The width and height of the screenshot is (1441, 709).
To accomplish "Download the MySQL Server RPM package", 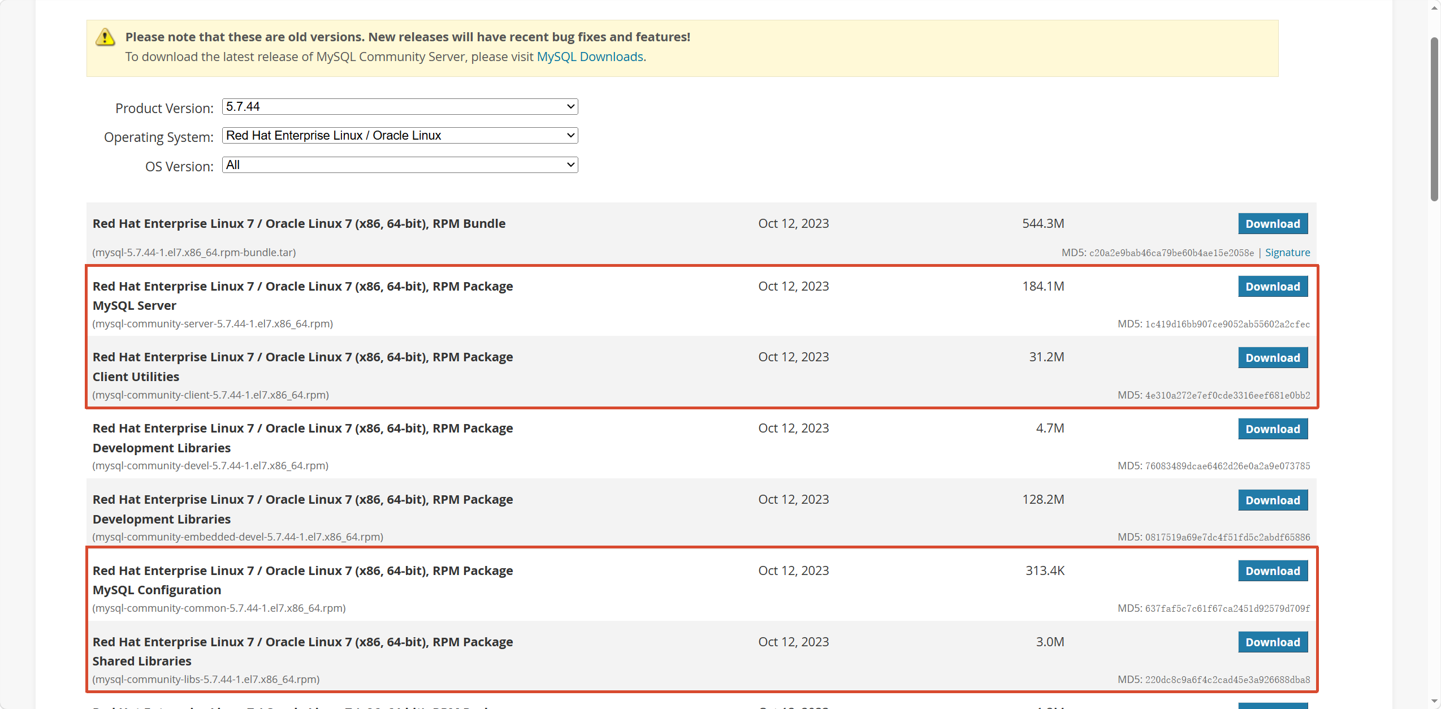I will (x=1273, y=287).
